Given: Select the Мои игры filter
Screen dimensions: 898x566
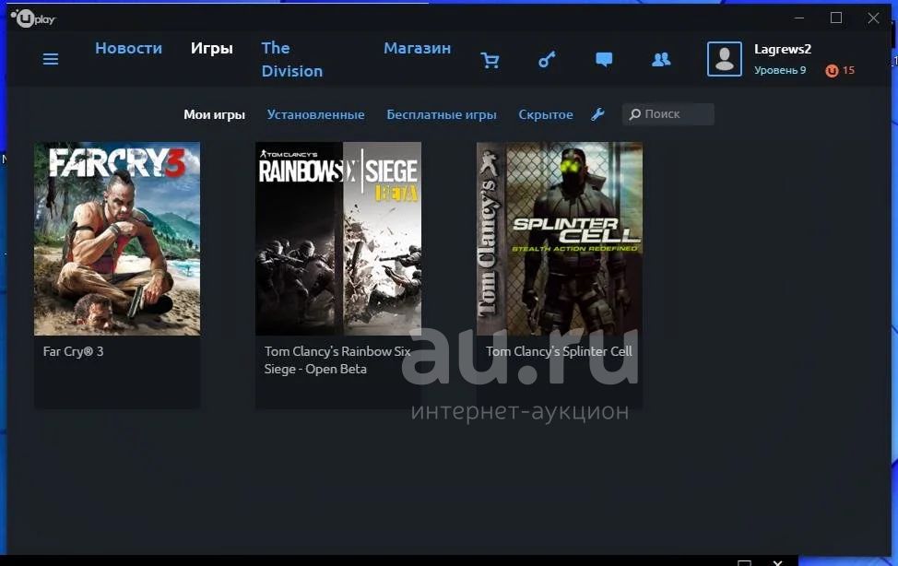Looking at the screenshot, I should coord(214,114).
